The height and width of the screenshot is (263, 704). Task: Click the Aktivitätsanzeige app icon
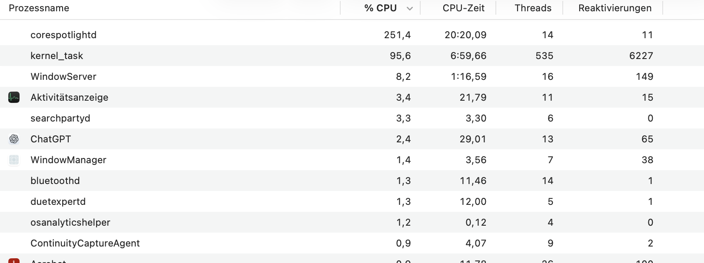pos(14,97)
